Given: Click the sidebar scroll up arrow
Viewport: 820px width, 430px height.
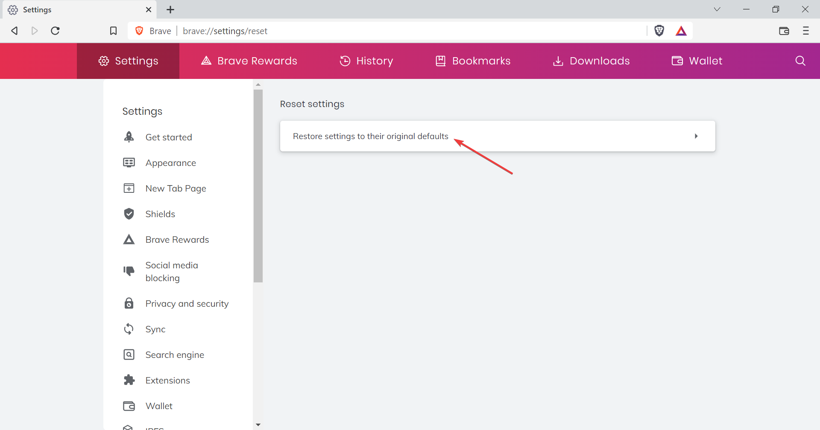Looking at the screenshot, I should pos(258,84).
